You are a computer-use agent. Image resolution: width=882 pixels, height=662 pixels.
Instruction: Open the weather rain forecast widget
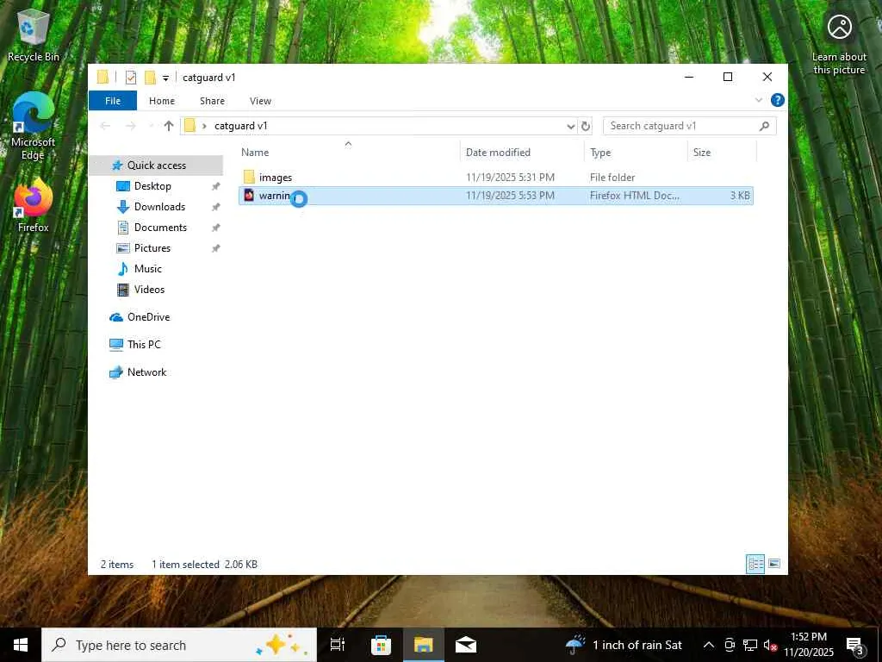point(624,645)
